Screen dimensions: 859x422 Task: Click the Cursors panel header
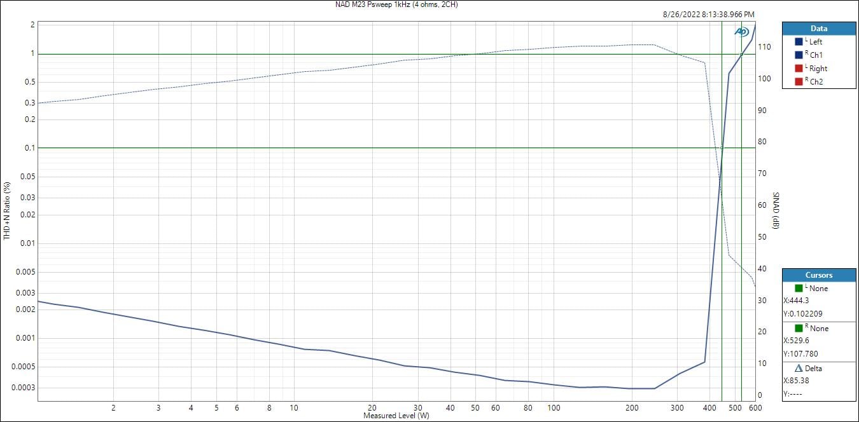click(819, 275)
